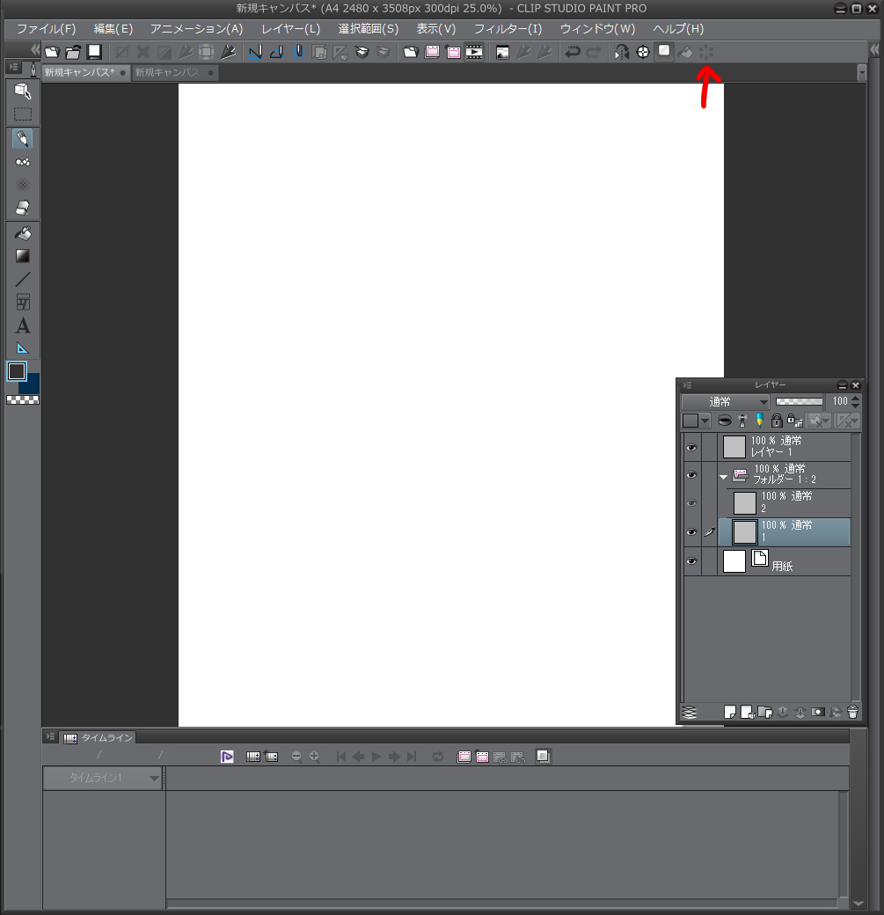
Task: Toggle visibility of フォルダー 1 folder
Action: pyautogui.click(x=692, y=475)
